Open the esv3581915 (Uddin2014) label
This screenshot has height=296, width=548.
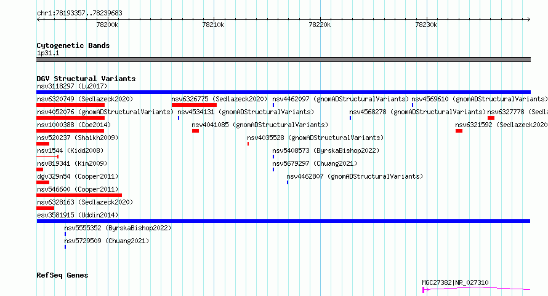[78, 215]
